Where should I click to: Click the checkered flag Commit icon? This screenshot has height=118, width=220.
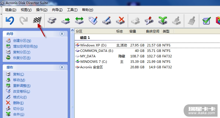(x=37, y=20)
